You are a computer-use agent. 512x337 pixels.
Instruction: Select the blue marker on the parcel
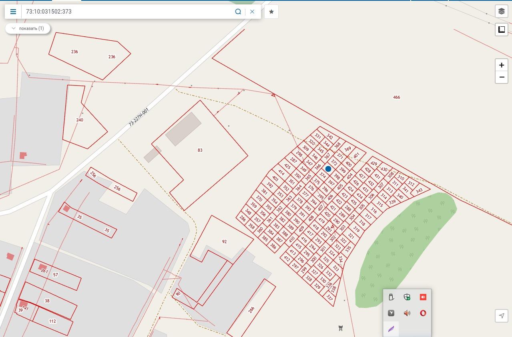coord(328,169)
